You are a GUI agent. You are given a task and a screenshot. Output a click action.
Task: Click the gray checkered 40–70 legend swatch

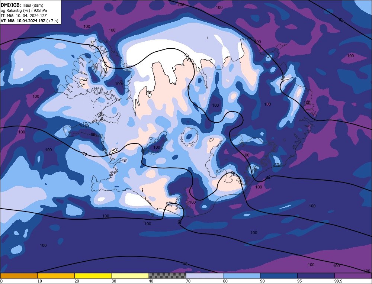click(167, 276)
